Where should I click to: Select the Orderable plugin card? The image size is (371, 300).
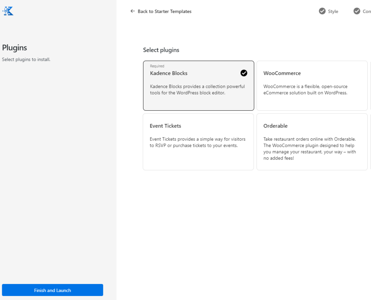point(312,142)
